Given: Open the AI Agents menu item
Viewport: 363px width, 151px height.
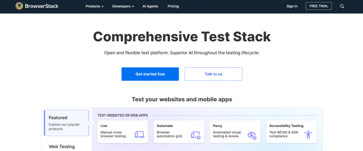Looking at the screenshot, I should pos(150,6).
